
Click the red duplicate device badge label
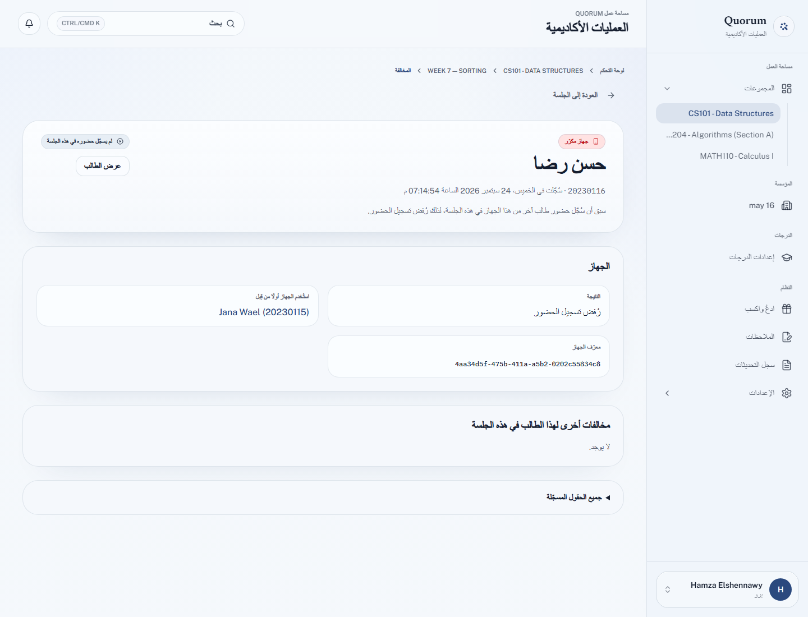[x=582, y=141]
